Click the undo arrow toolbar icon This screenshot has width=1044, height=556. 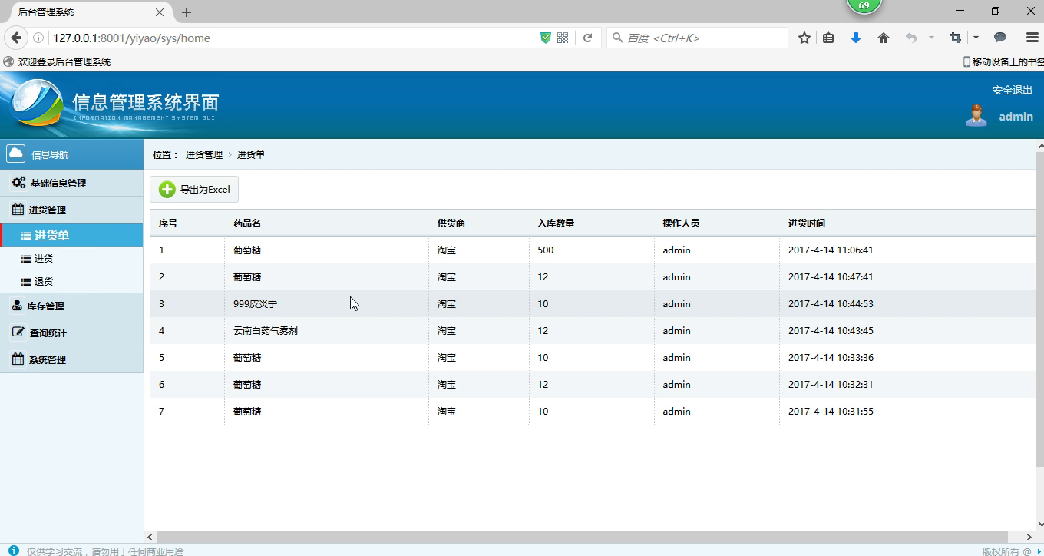(911, 38)
